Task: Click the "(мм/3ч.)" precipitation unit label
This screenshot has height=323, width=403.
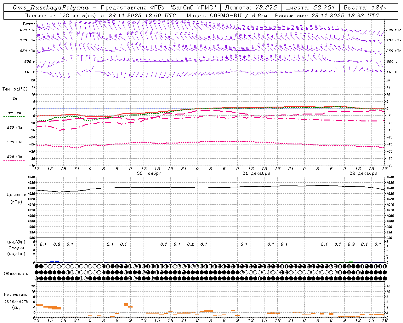Action: [x=16, y=242]
